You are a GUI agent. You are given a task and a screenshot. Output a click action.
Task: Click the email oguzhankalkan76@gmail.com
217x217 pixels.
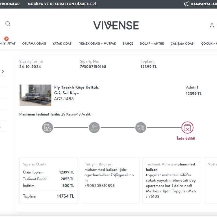coord(109,178)
